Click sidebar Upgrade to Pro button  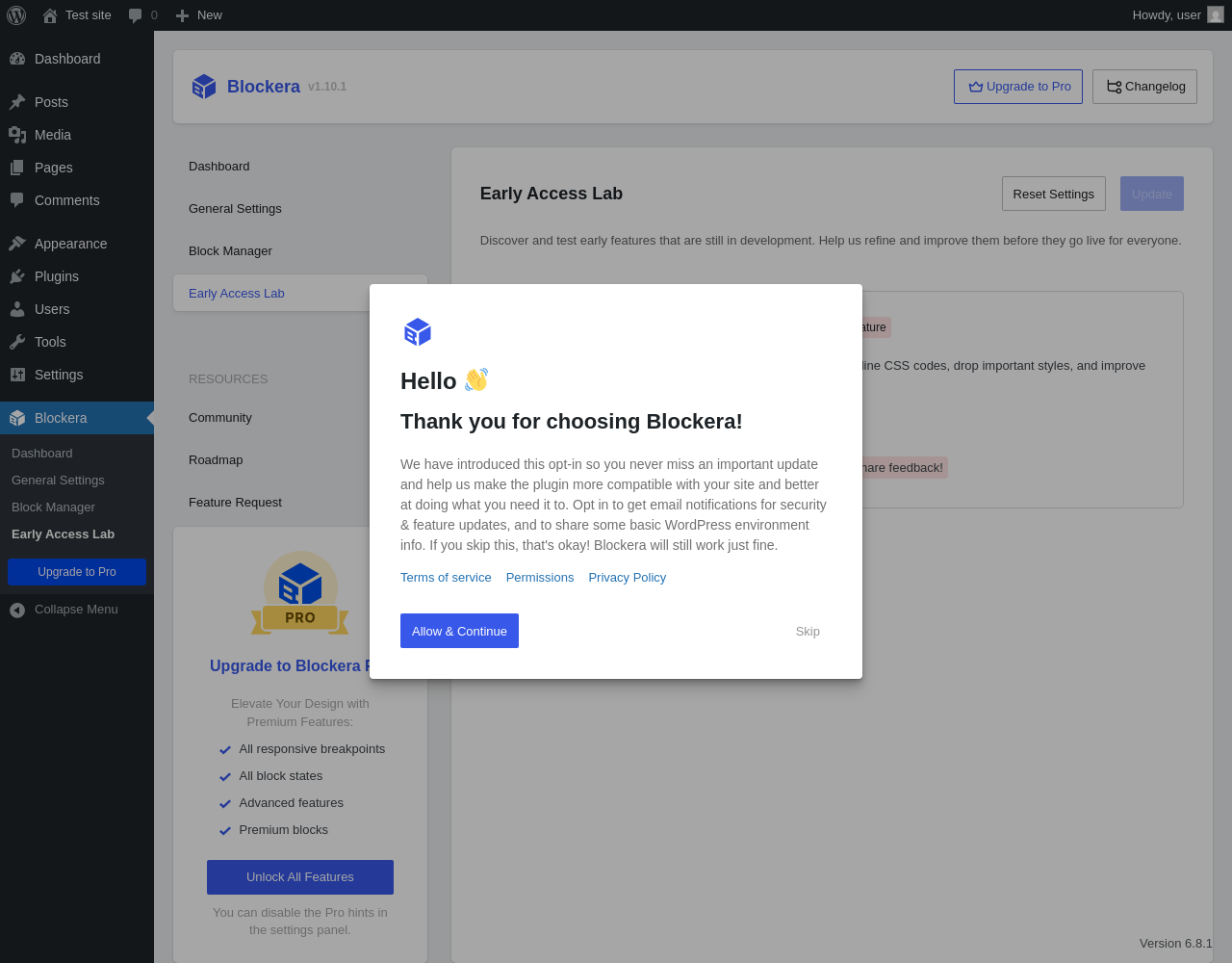pyautogui.click(x=77, y=572)
